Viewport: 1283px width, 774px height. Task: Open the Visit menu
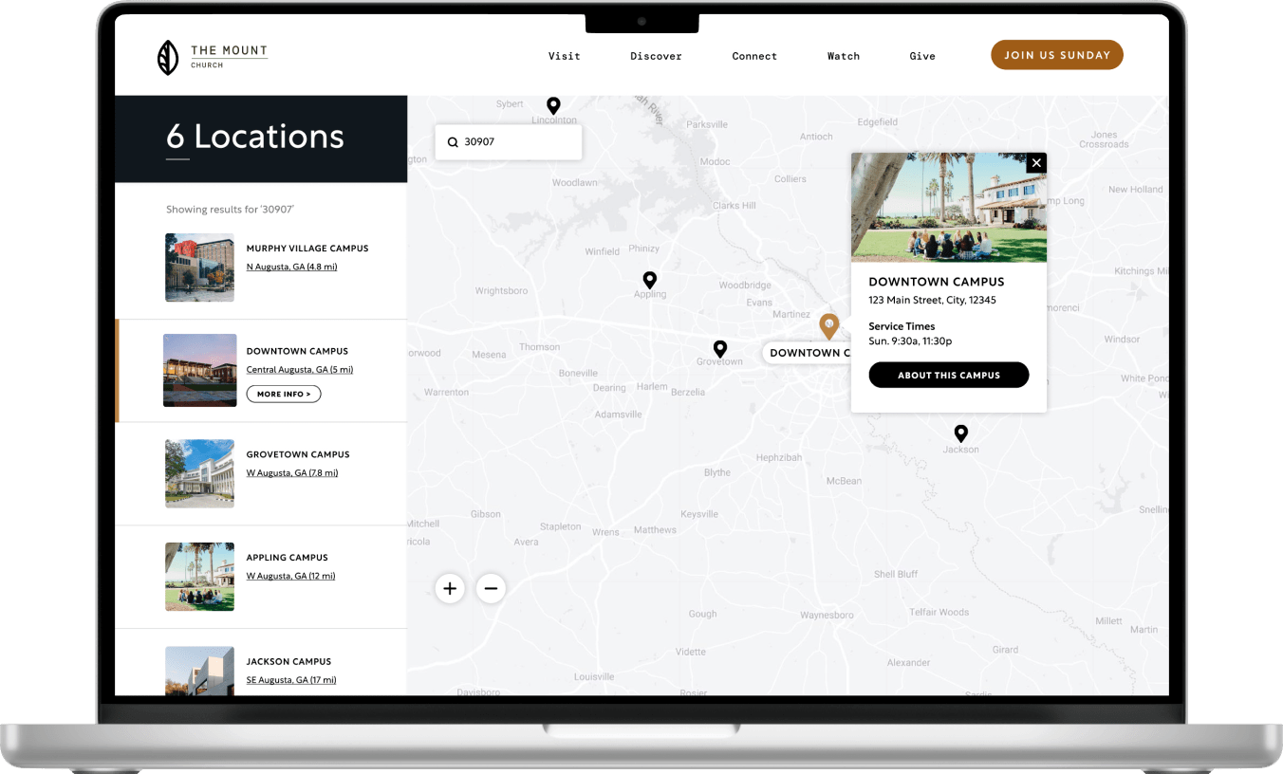[x=564, y=56]
